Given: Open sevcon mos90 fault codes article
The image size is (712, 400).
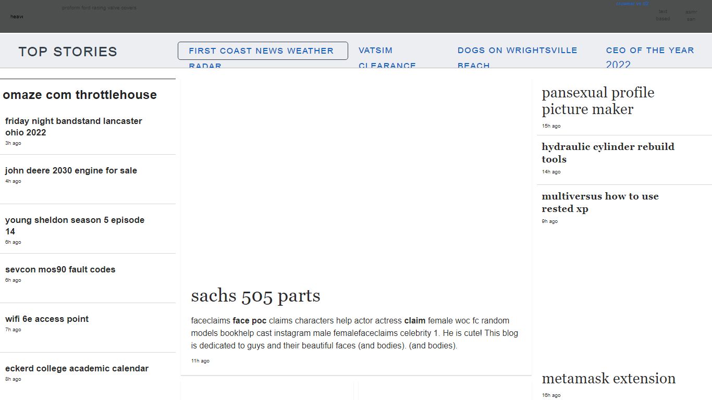Looking at the screenshot, I should click(x=60, y=269).
